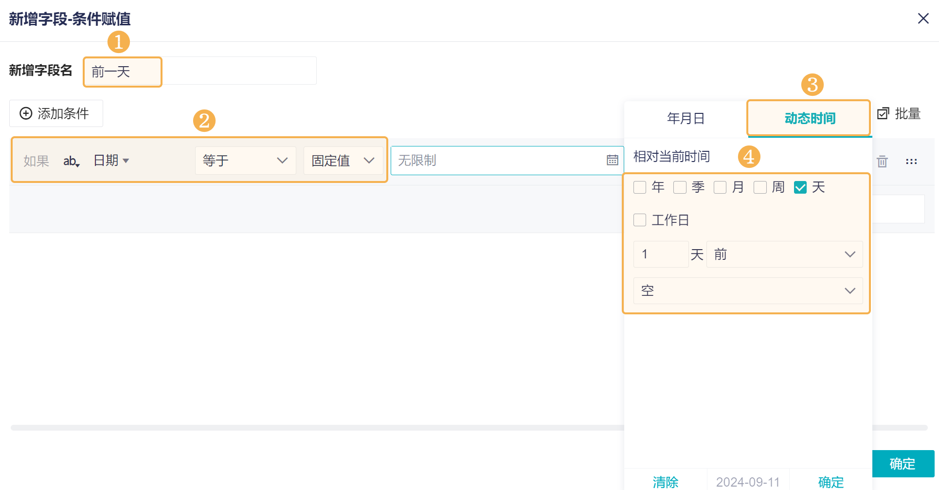
Task: Enable the 工作日 checkbox
Action: (x=640, y=220)
